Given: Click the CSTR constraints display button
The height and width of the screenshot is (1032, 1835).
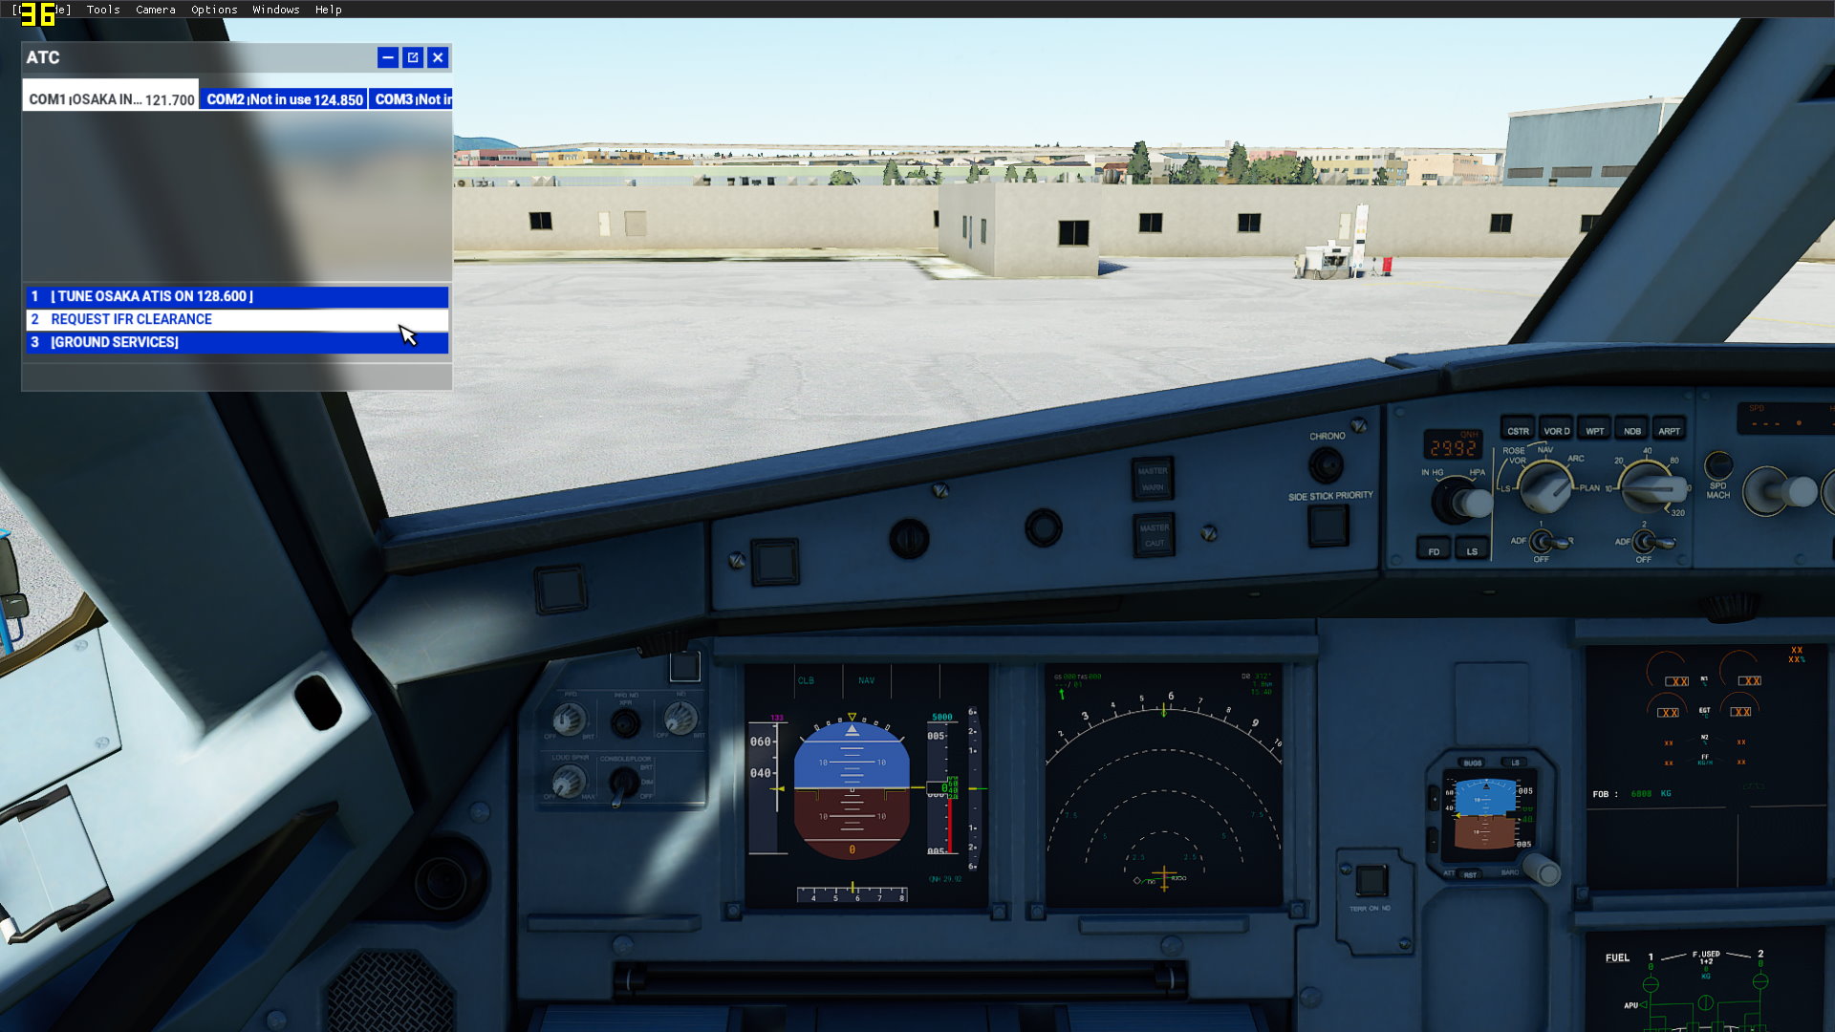Looking at the screenshot, I should coord(1516,430).
